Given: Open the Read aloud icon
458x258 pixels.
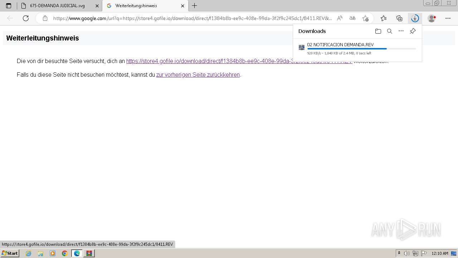Looking at the screenshot, I should pos(340,18).
